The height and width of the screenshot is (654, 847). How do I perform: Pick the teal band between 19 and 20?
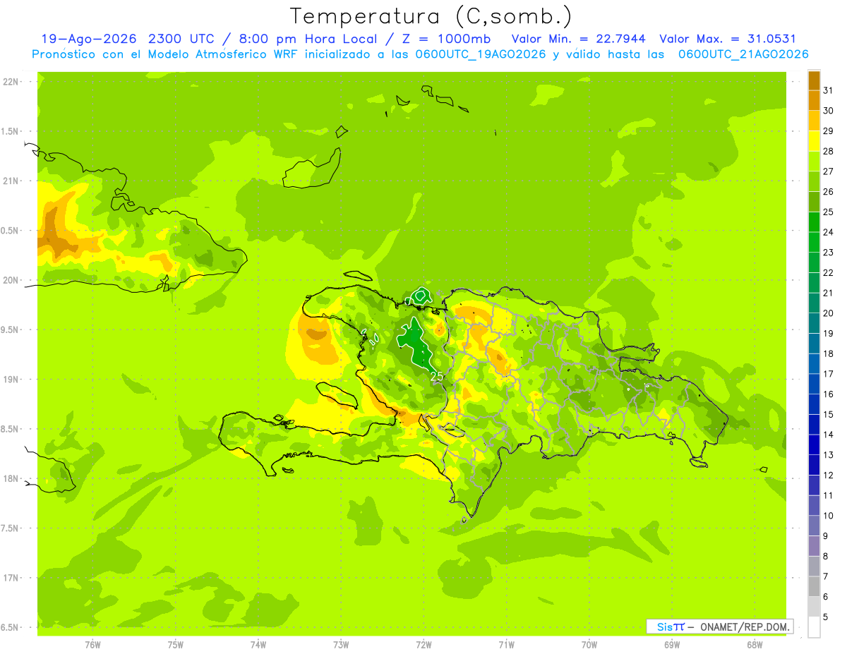click(x=814, y=323)
